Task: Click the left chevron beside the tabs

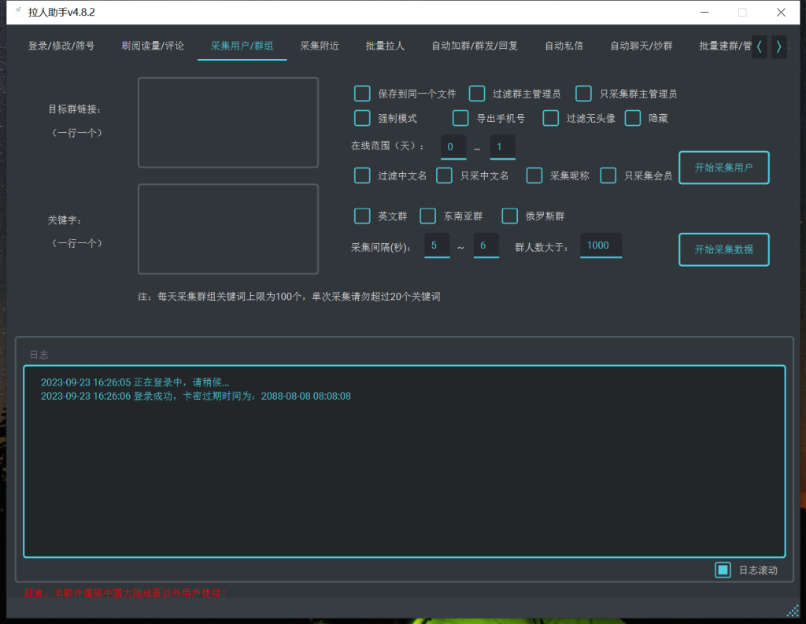Action: coord(758,46)
